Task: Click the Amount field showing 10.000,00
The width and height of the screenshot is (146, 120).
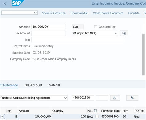Action: pyautogui.click(x=49, y=27)
